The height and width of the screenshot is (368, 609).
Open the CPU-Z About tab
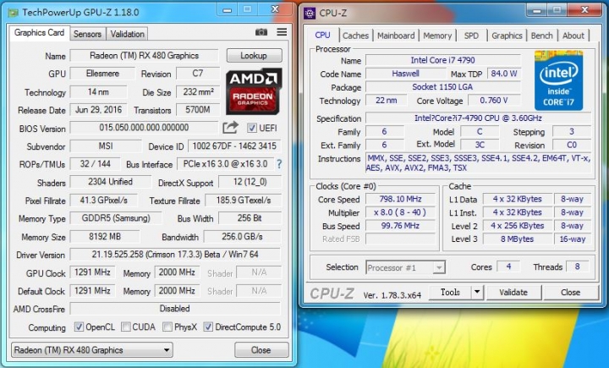point(573,36)
